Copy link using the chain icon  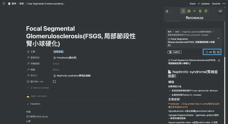click(210, 52)
